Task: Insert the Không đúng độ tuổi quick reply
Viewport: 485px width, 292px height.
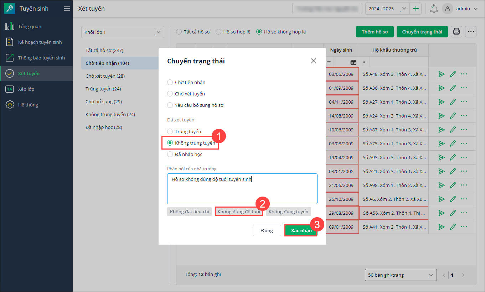Action: tap(239, 212)
